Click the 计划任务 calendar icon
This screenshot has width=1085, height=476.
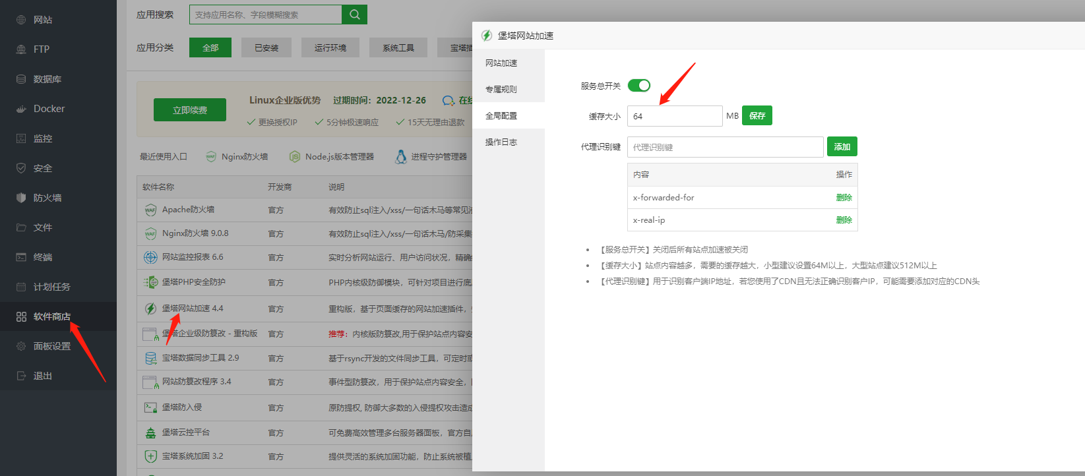21,287
